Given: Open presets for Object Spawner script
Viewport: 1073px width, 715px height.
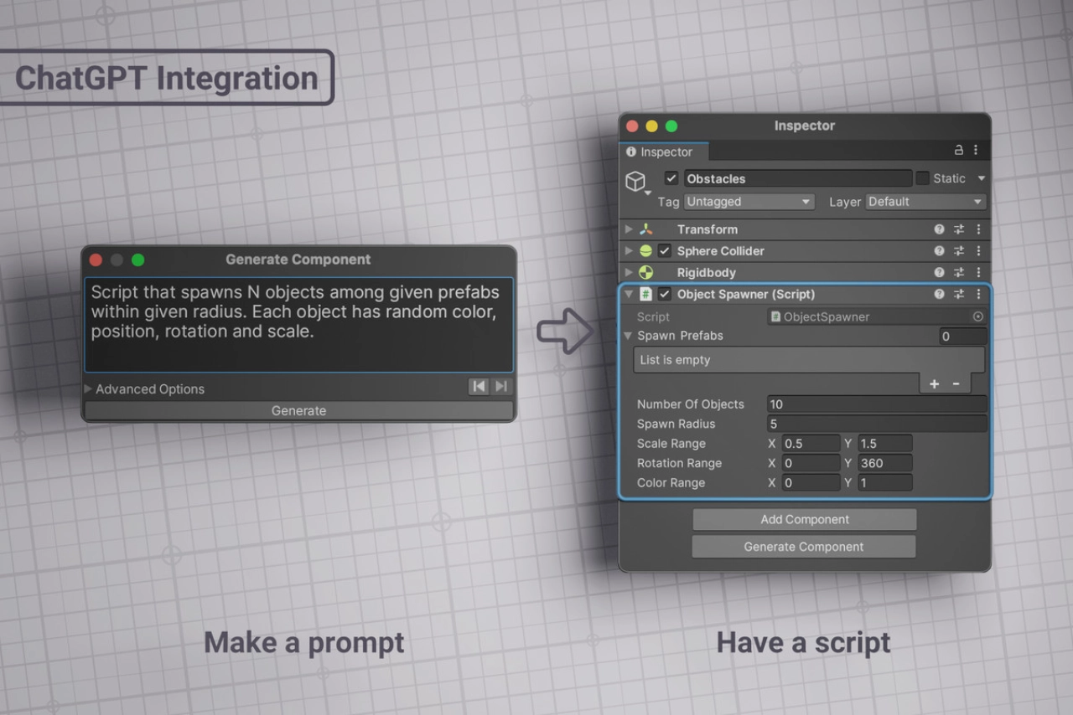Looking at the screenshot, I should pyautogui.click(x=959, y=295).
